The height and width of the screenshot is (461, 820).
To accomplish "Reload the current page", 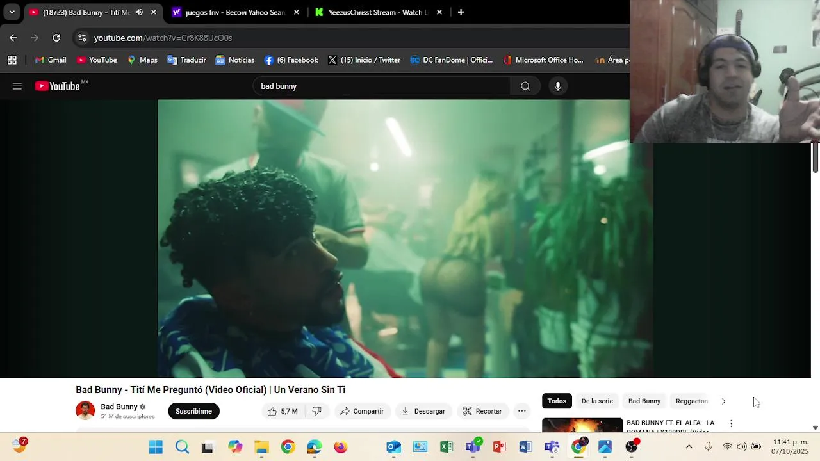I will [x=56, y=38].
